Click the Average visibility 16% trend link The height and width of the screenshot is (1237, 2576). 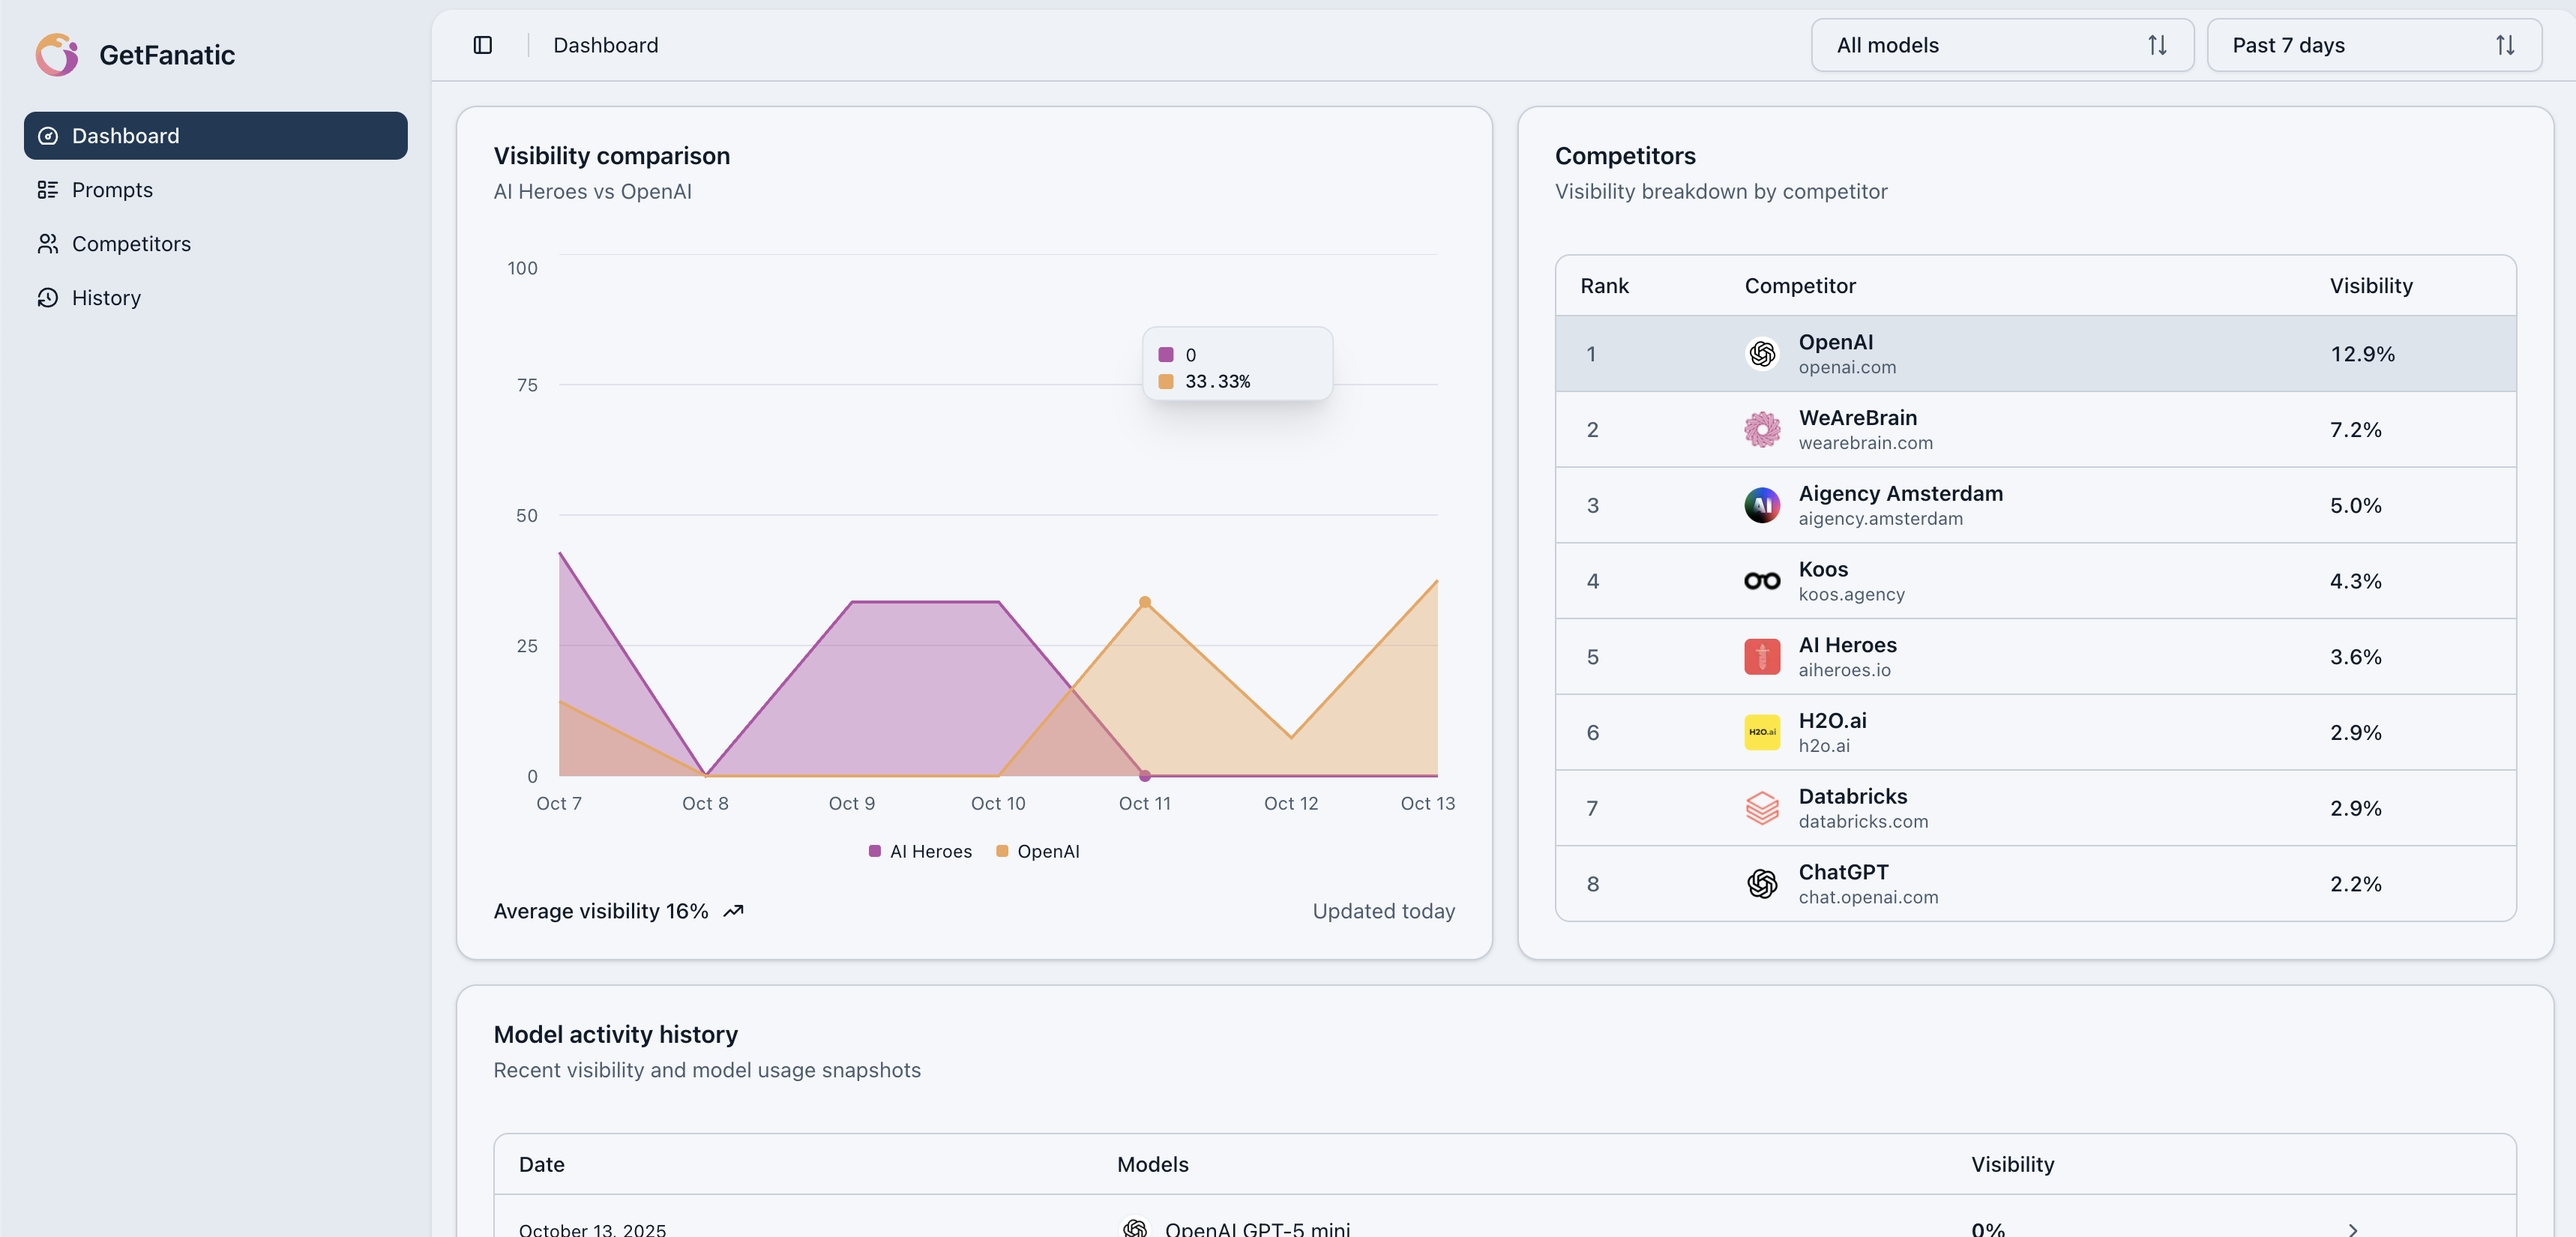[617, 911]
